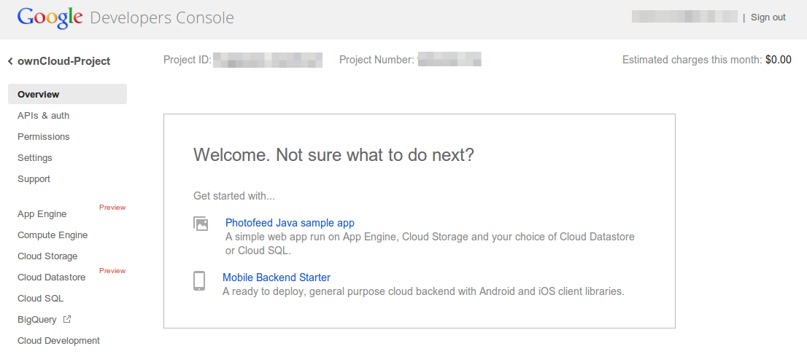807x362 pixels.
Task: Open Compute Engine section
Action: point(53,235)
